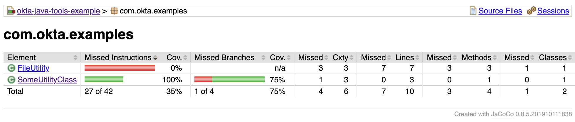
Task: Click sort arrow on Missed Instructions
Action: tap(155, 58)
